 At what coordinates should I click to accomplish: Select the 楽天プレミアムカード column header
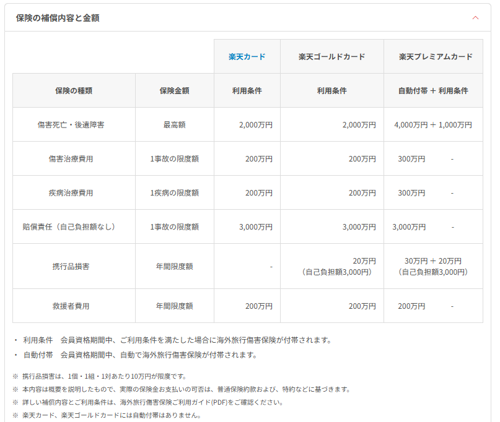pyautogui.click(x=433, y=56)
